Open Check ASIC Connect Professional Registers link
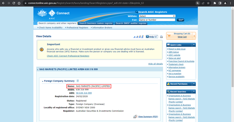The width and height of the screenshot is (234, 122). (68, 56)
